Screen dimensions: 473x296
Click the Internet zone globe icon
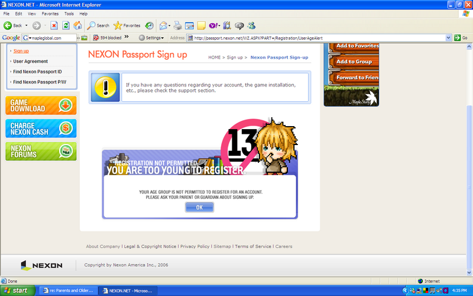[420, 281]
